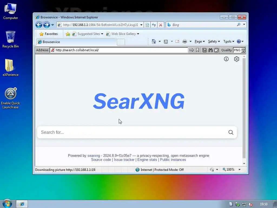Click the network tray icon
The height and width of the screenshot is (208, 277).
point(244,204)
